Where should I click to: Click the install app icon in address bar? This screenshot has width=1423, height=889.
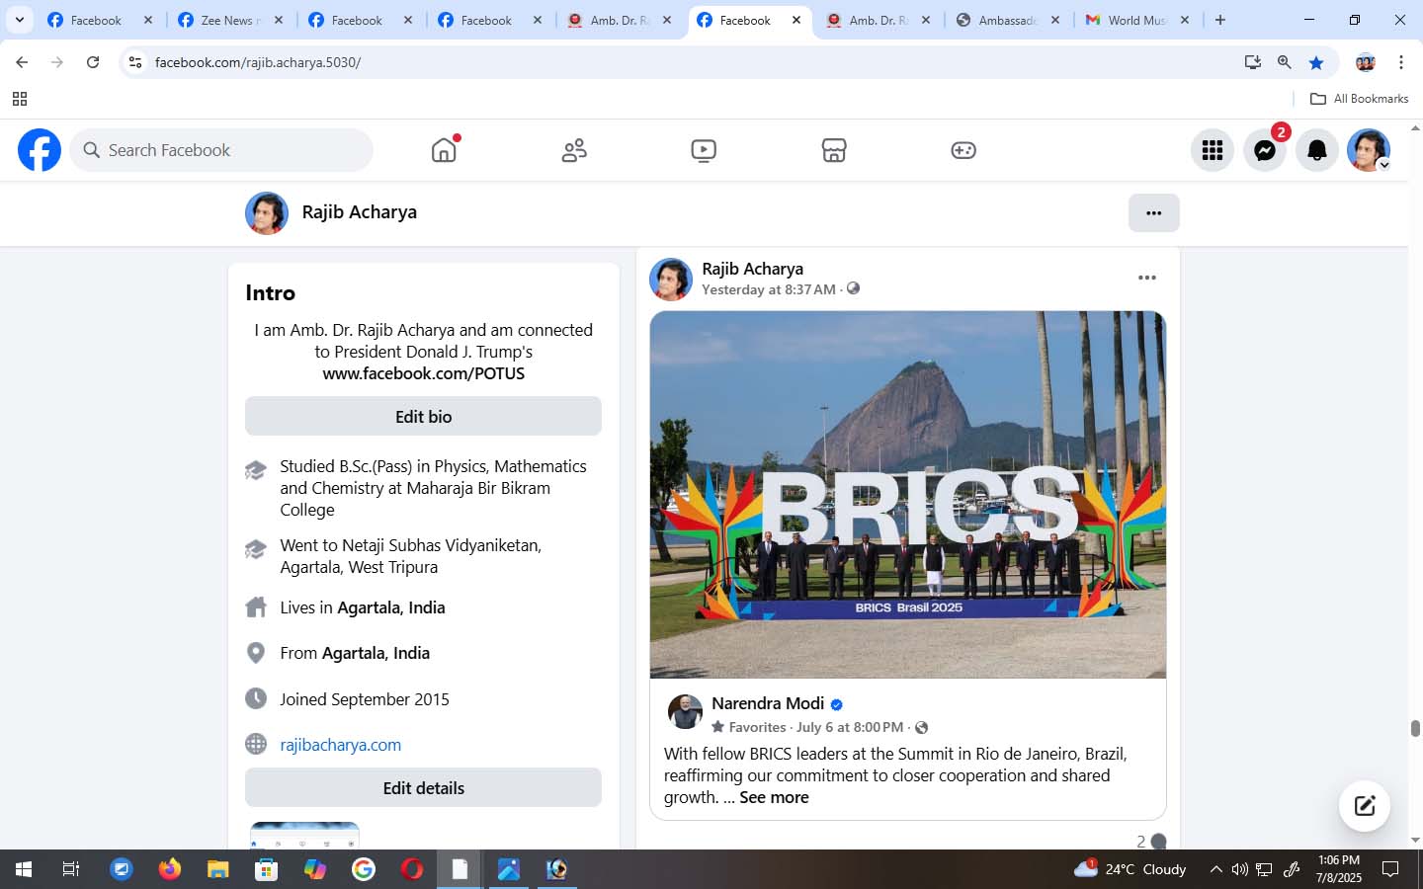pyautogui.click(x=1253, y=62)
